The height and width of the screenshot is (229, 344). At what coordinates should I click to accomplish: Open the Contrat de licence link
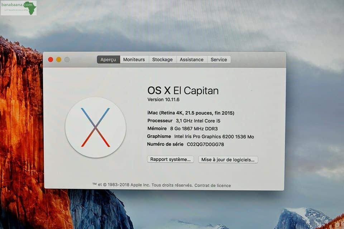point(212,185)
